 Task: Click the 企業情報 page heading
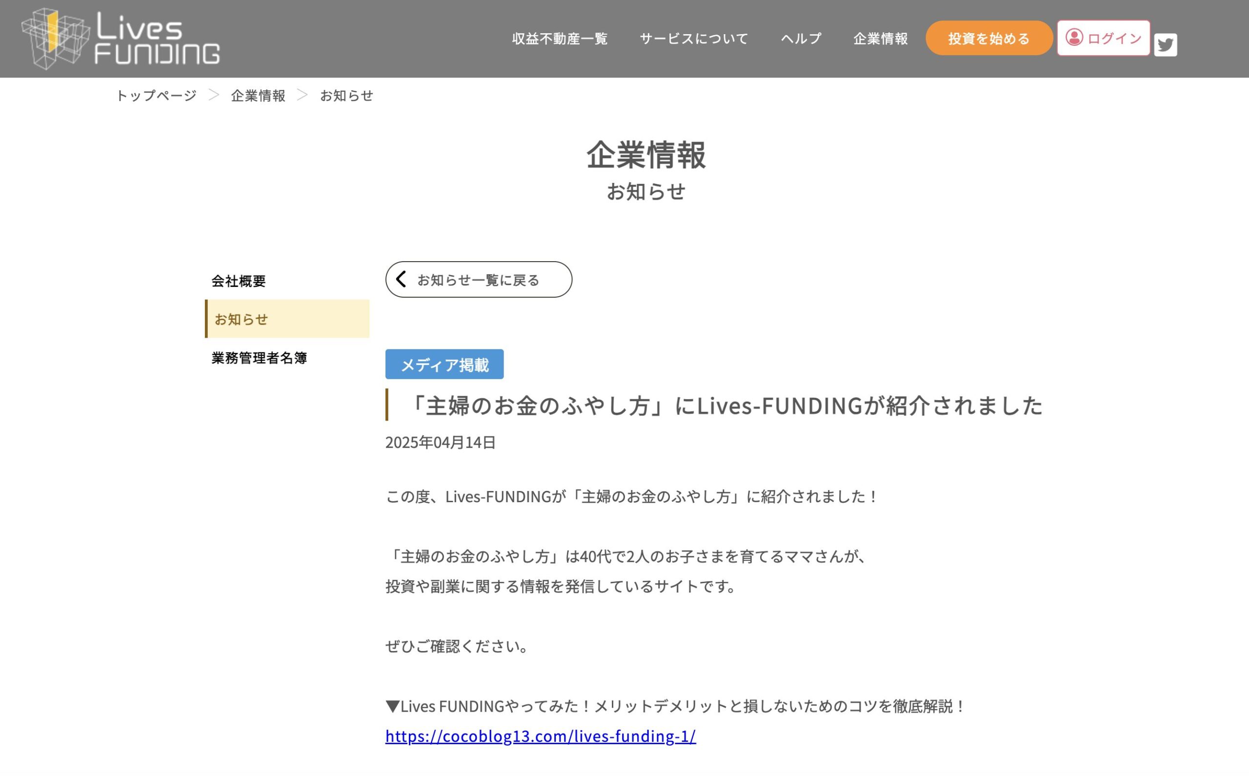click(646, 155)
